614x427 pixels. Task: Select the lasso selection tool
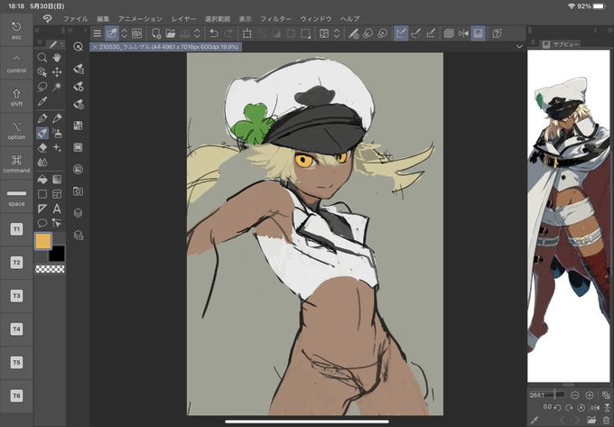coord(42,87)
